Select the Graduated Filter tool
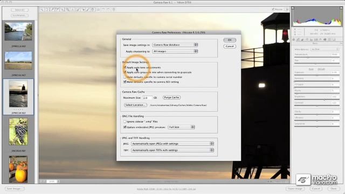 pos(92,10)
